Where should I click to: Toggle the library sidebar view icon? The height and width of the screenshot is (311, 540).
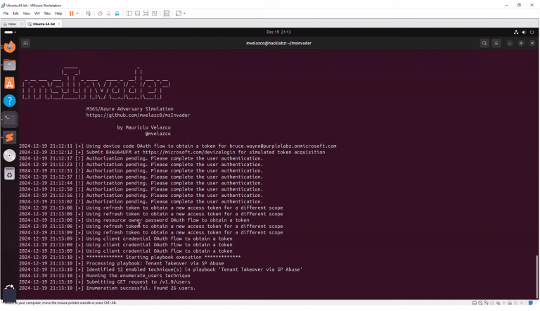(129, 13)
